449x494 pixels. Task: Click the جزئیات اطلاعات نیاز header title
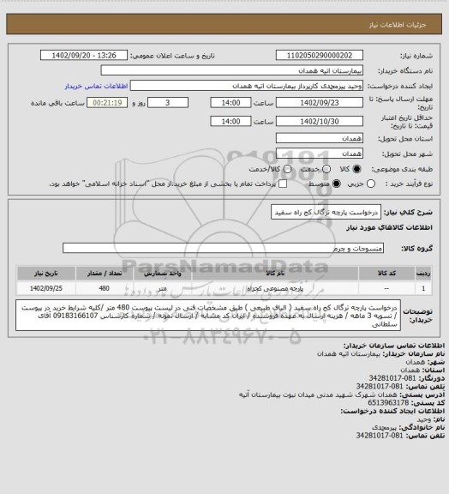click(398, 25)
